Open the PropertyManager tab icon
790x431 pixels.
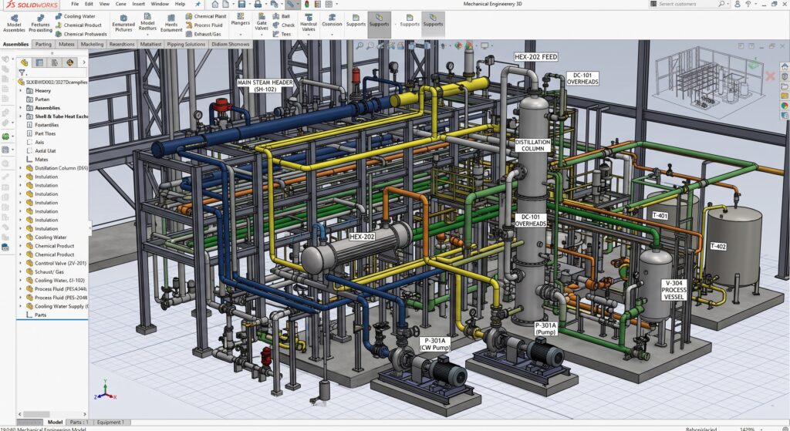pyautogui.click(x=39, y=62)
